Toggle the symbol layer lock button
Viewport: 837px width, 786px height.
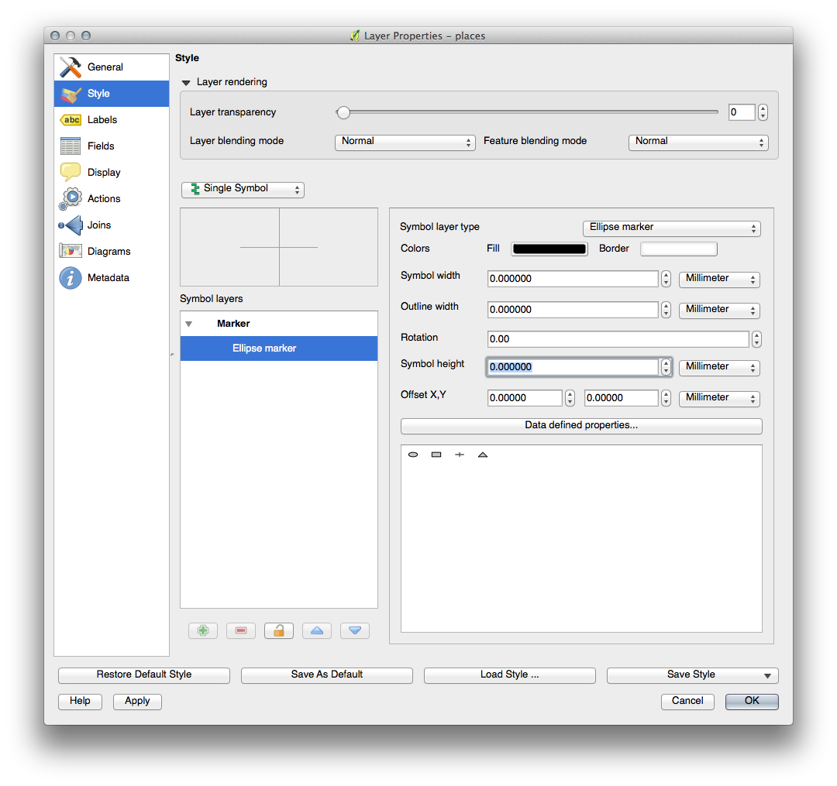tap(279, 630)
